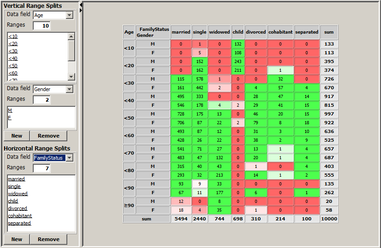The width and height of the screenshot is (381, 248).
Task: Click the Ranges field showing 7
Action: (41, 168)
